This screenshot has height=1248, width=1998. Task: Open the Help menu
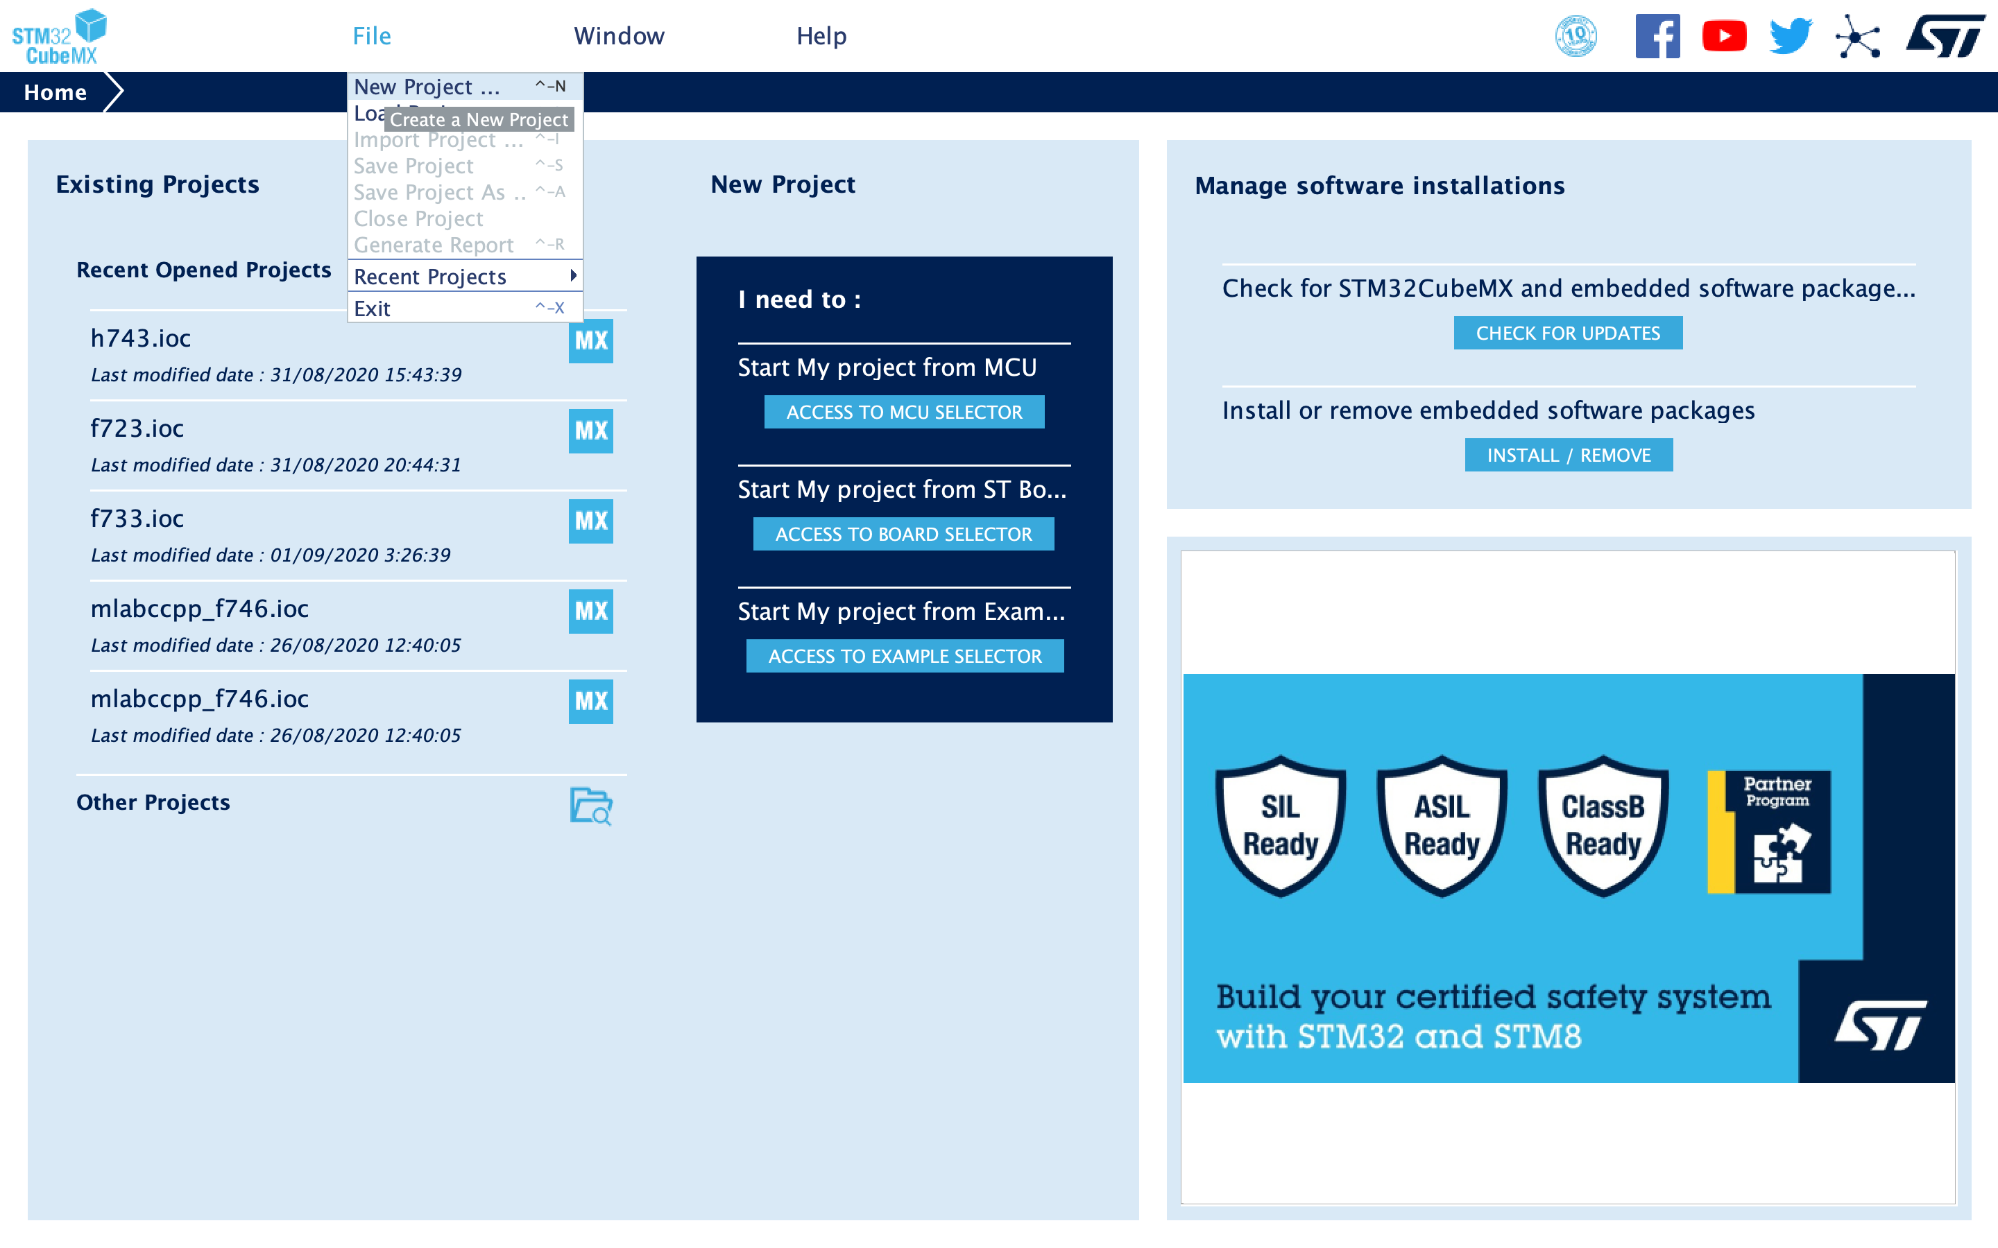pos(821,36)
